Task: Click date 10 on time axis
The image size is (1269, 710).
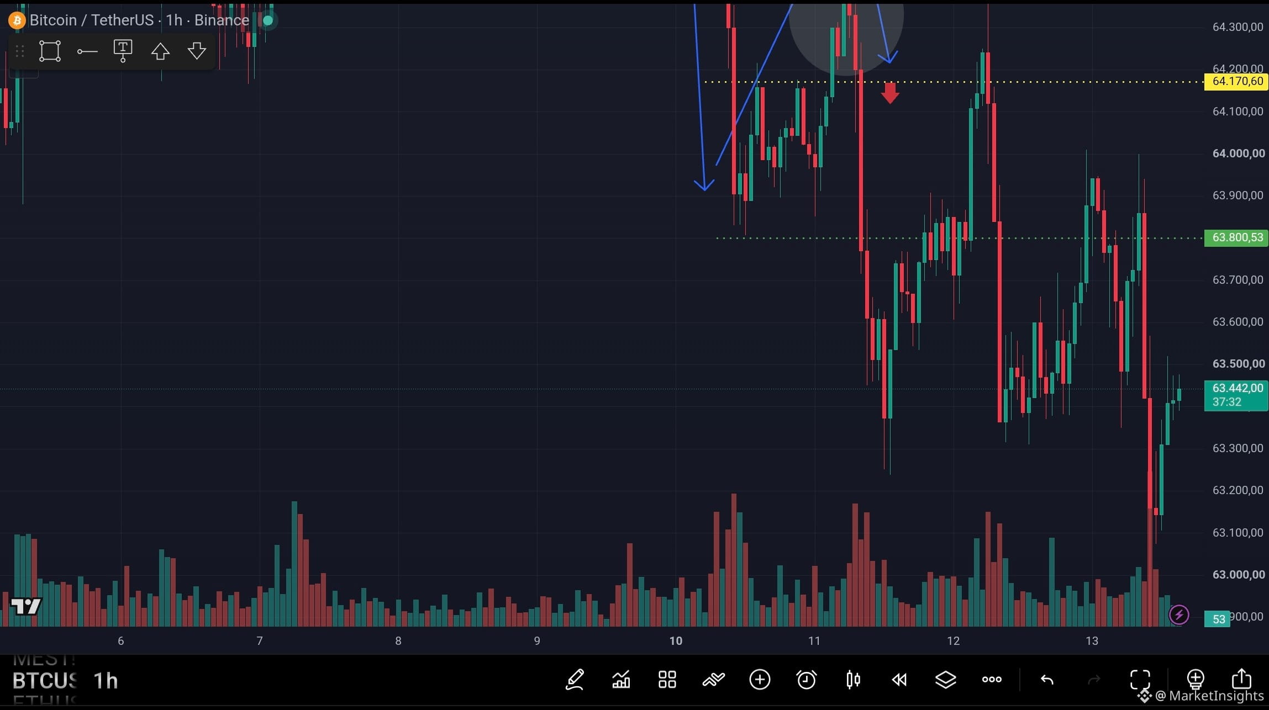Action: [x=676, y=641]
